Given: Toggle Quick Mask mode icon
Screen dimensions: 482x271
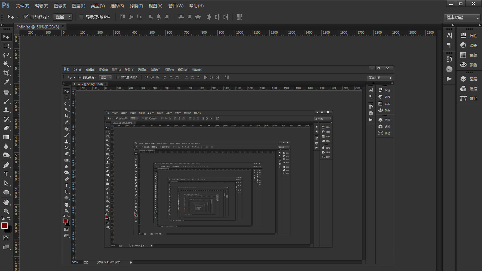Looking at the screenshot, I should click(6, 238).
